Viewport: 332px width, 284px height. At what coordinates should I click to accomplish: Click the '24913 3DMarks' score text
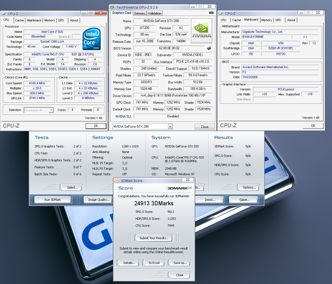pyautogui.click(x=154, y=203)
